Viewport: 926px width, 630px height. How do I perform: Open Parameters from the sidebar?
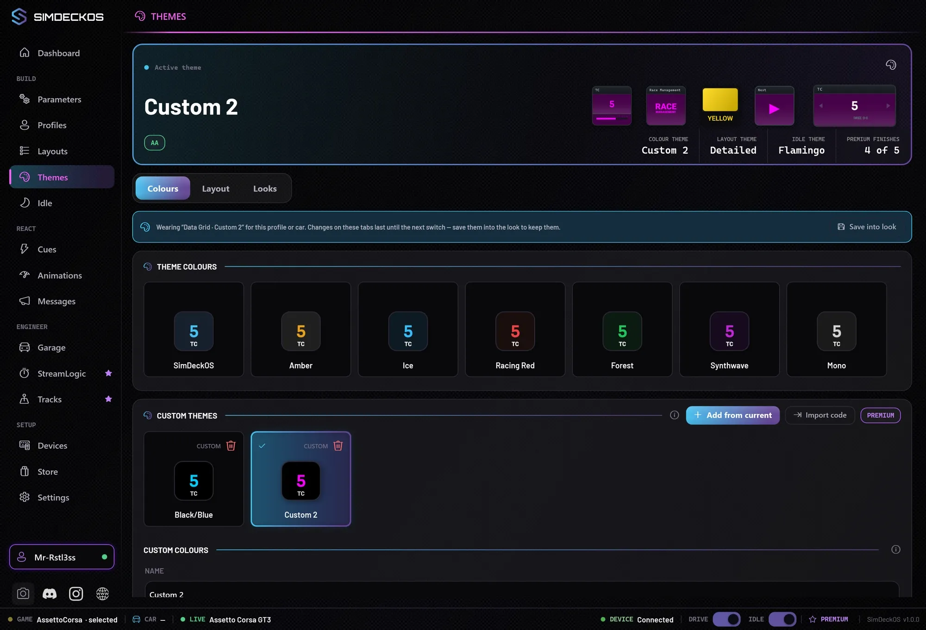[62, 99]
